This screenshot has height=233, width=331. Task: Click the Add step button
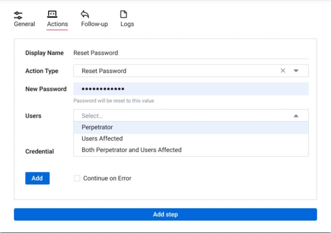[165, 214]
